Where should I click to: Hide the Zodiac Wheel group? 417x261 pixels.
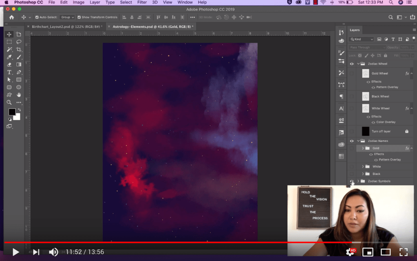352,64
